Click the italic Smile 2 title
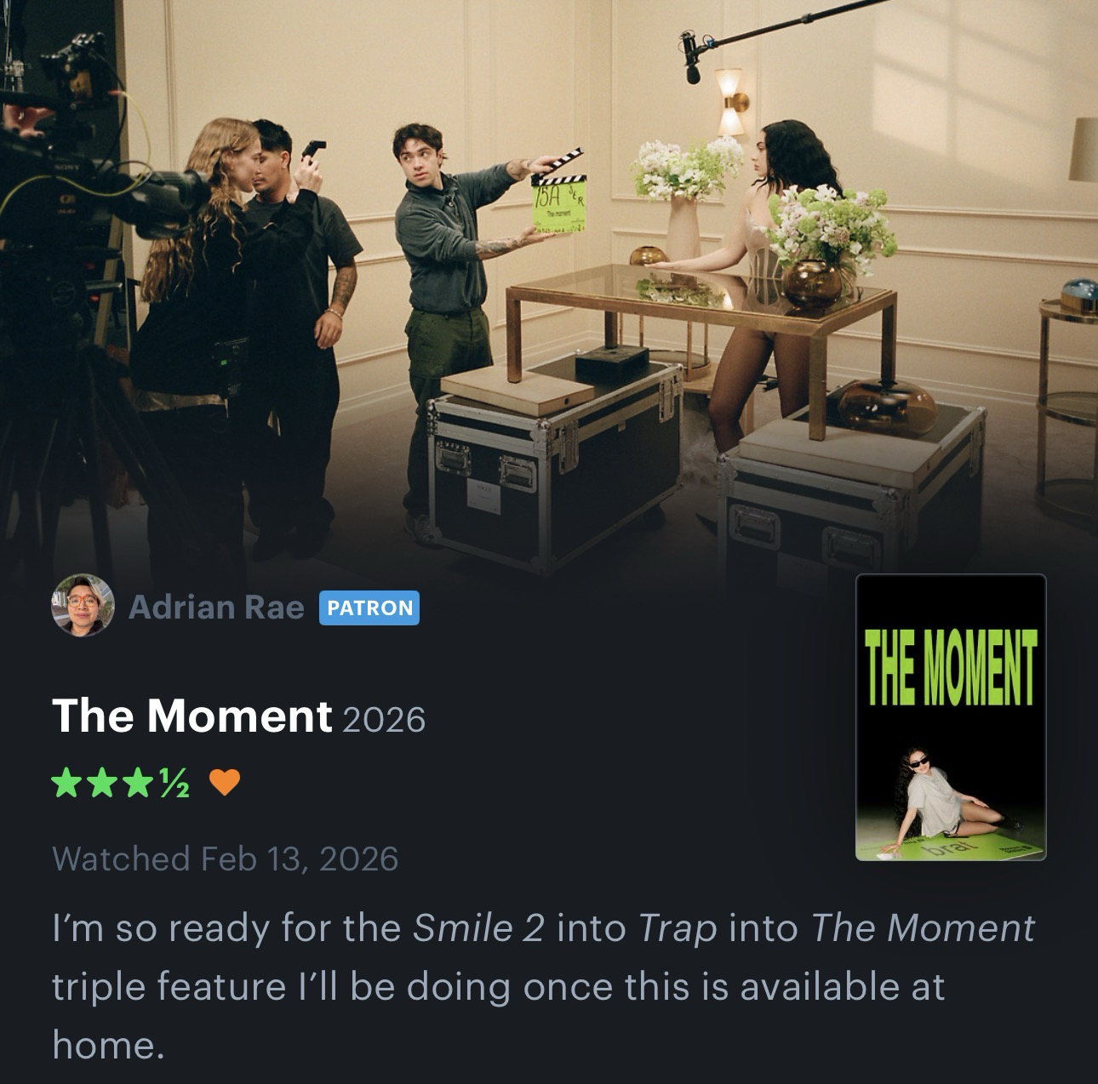This screenshot has height=1084, width=1098. [478, 927]
